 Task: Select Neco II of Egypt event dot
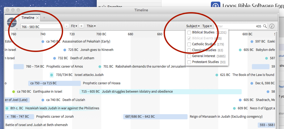(234, 108)
